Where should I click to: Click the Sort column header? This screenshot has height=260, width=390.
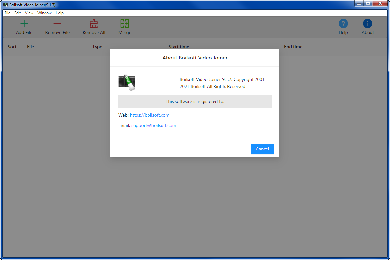pyautogui.click(x=12, y=47)
